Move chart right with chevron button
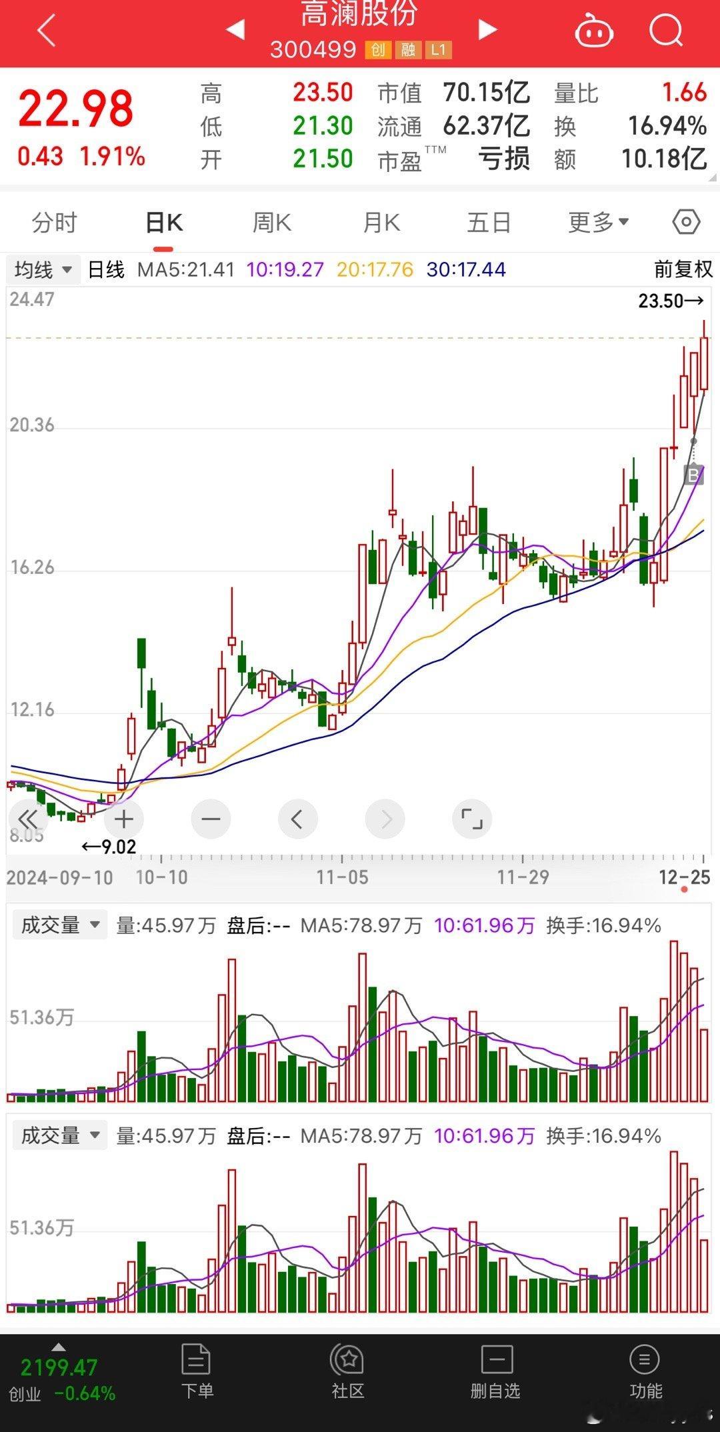The width and height of the screenshot is (720, 1432). tap(385, 819)
